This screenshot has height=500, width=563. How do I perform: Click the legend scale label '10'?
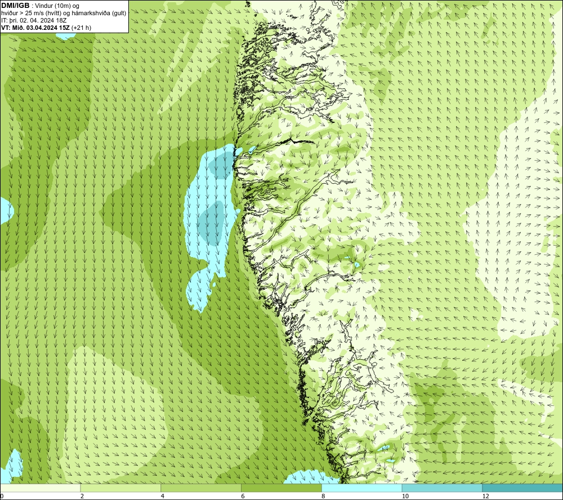point(405,496)
